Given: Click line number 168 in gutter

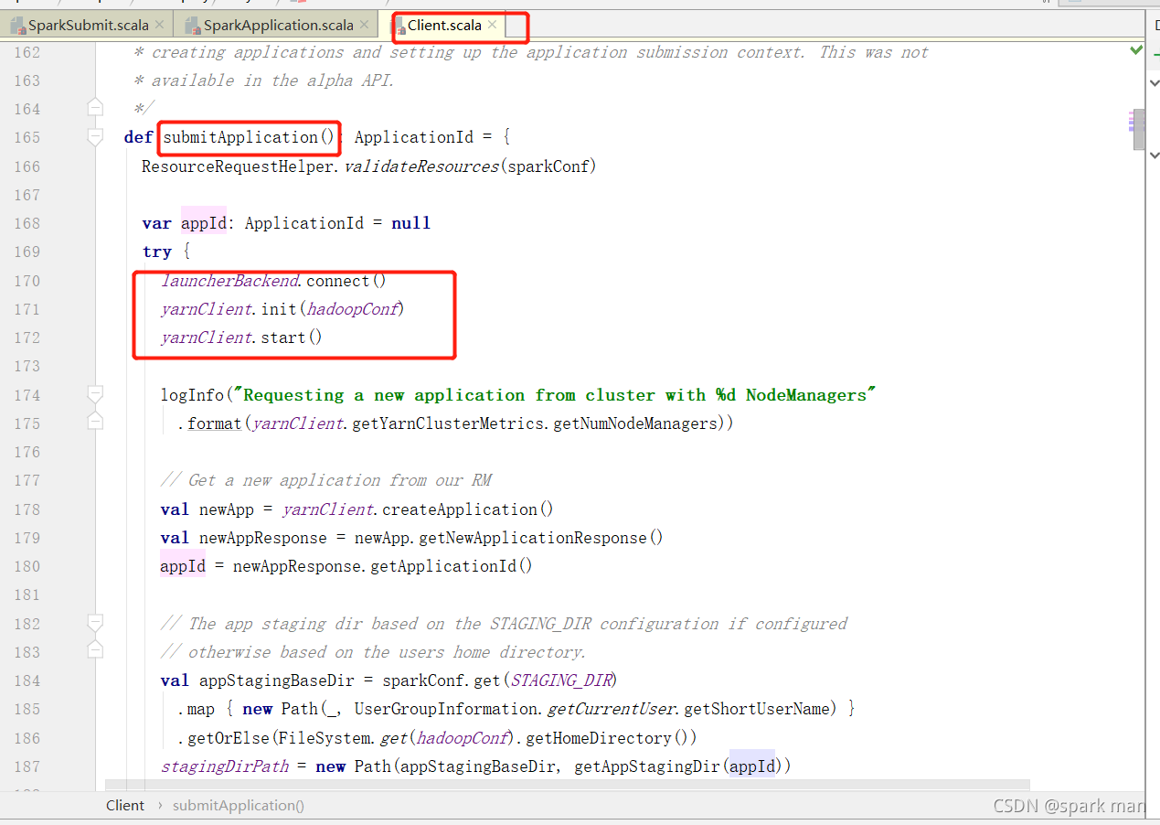Looking at the screenshot, I should point(27,223).
